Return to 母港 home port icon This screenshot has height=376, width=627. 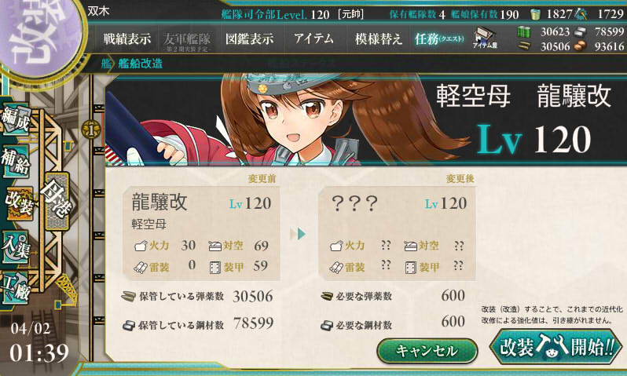pos(57,201)
